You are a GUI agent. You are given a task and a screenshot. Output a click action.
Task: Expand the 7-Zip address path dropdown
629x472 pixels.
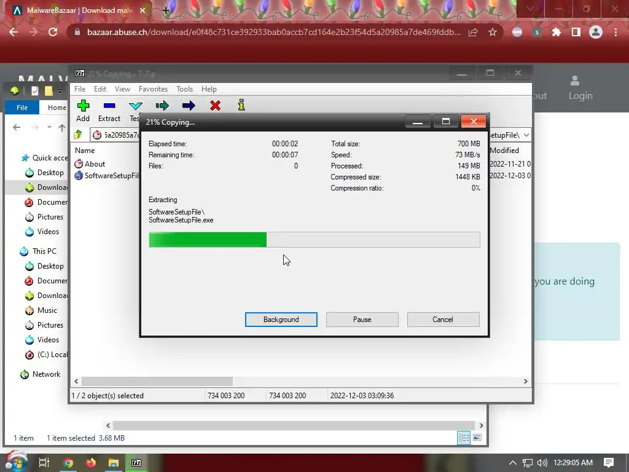526,135
